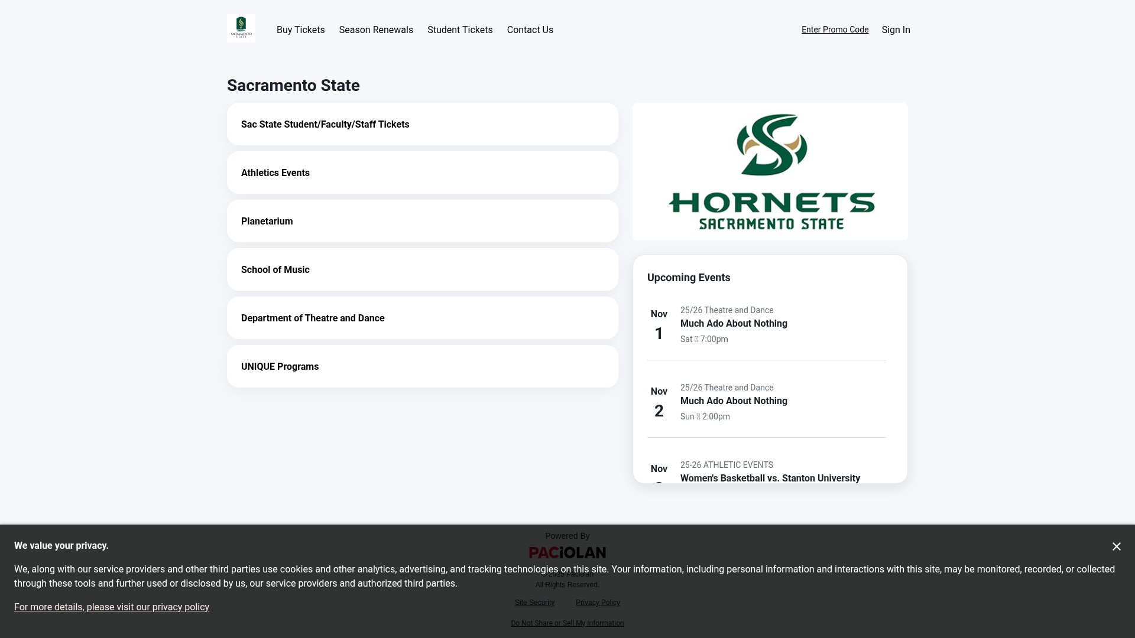The height and width of the screenshot is (638, 1135).
Task: Click the Site Security footer link
Action: coord(534,603)
